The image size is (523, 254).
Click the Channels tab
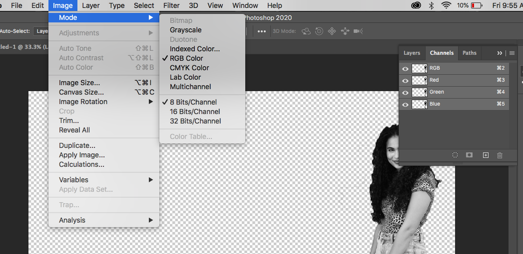[442, 53]
